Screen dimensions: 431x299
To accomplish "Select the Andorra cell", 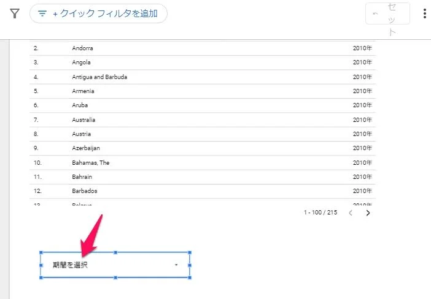I will (82, 48).
